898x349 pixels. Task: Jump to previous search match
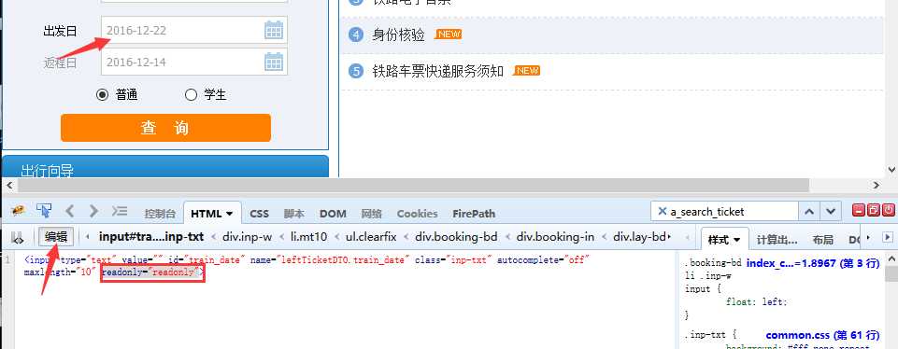point(809,211)
